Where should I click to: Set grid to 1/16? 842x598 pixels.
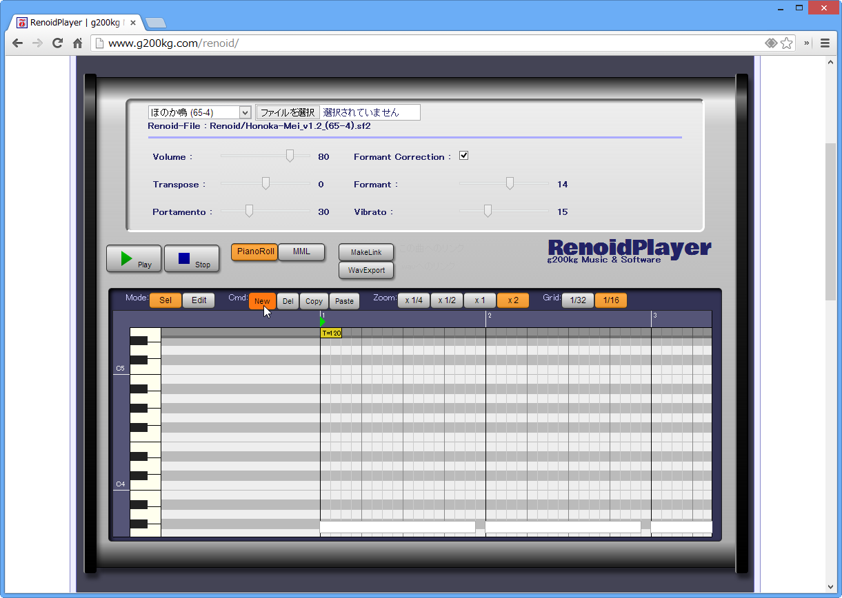[611, 300]
